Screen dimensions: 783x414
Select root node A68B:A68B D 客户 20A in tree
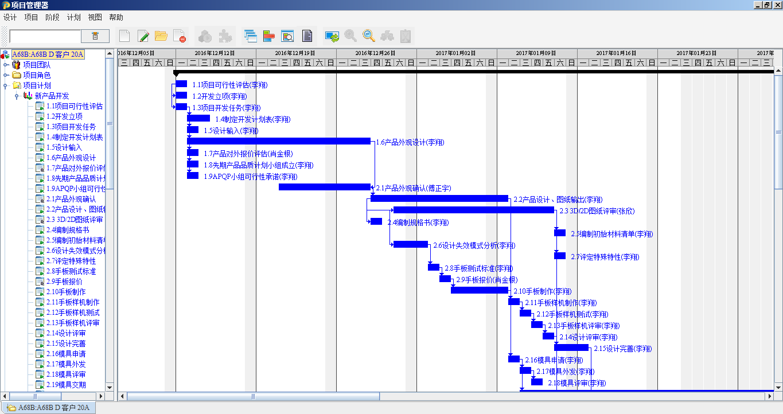pyautogui.click(x=48, y=54)
